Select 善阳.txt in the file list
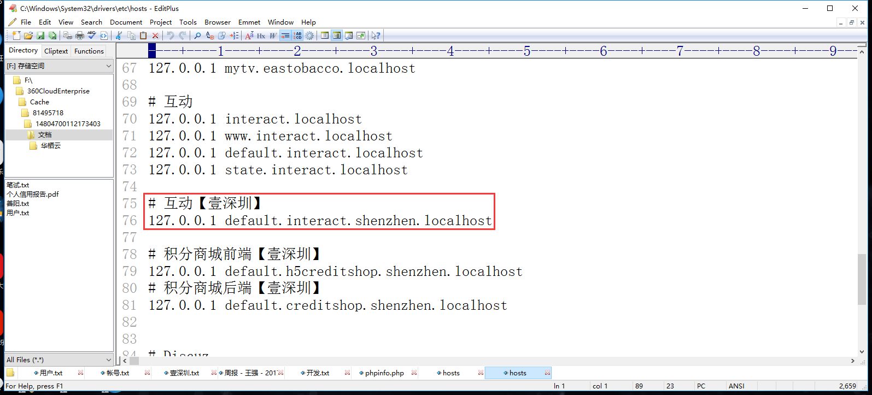 click(x=18, y=203)
